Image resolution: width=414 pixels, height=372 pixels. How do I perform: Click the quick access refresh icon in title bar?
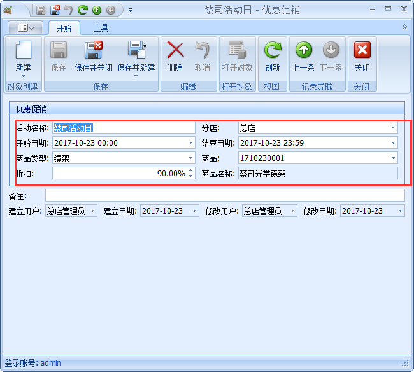82,10
